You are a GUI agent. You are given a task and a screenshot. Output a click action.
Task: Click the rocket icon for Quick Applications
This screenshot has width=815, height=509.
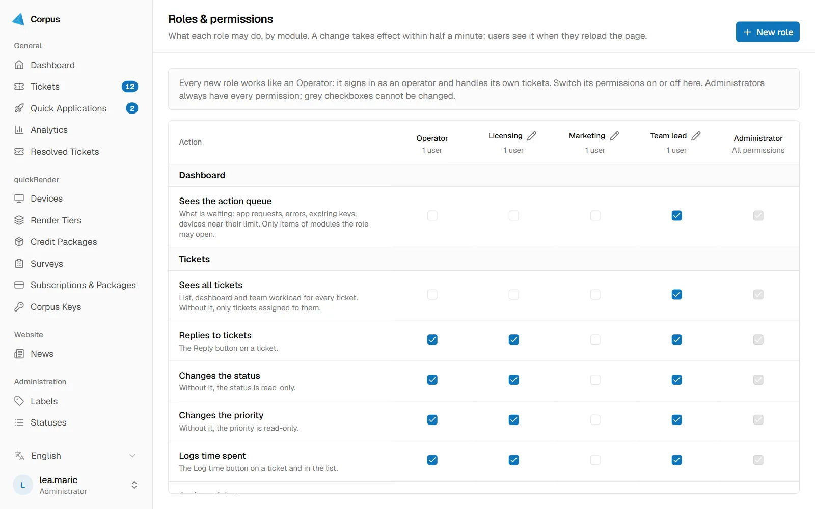[x=19, y=108]
